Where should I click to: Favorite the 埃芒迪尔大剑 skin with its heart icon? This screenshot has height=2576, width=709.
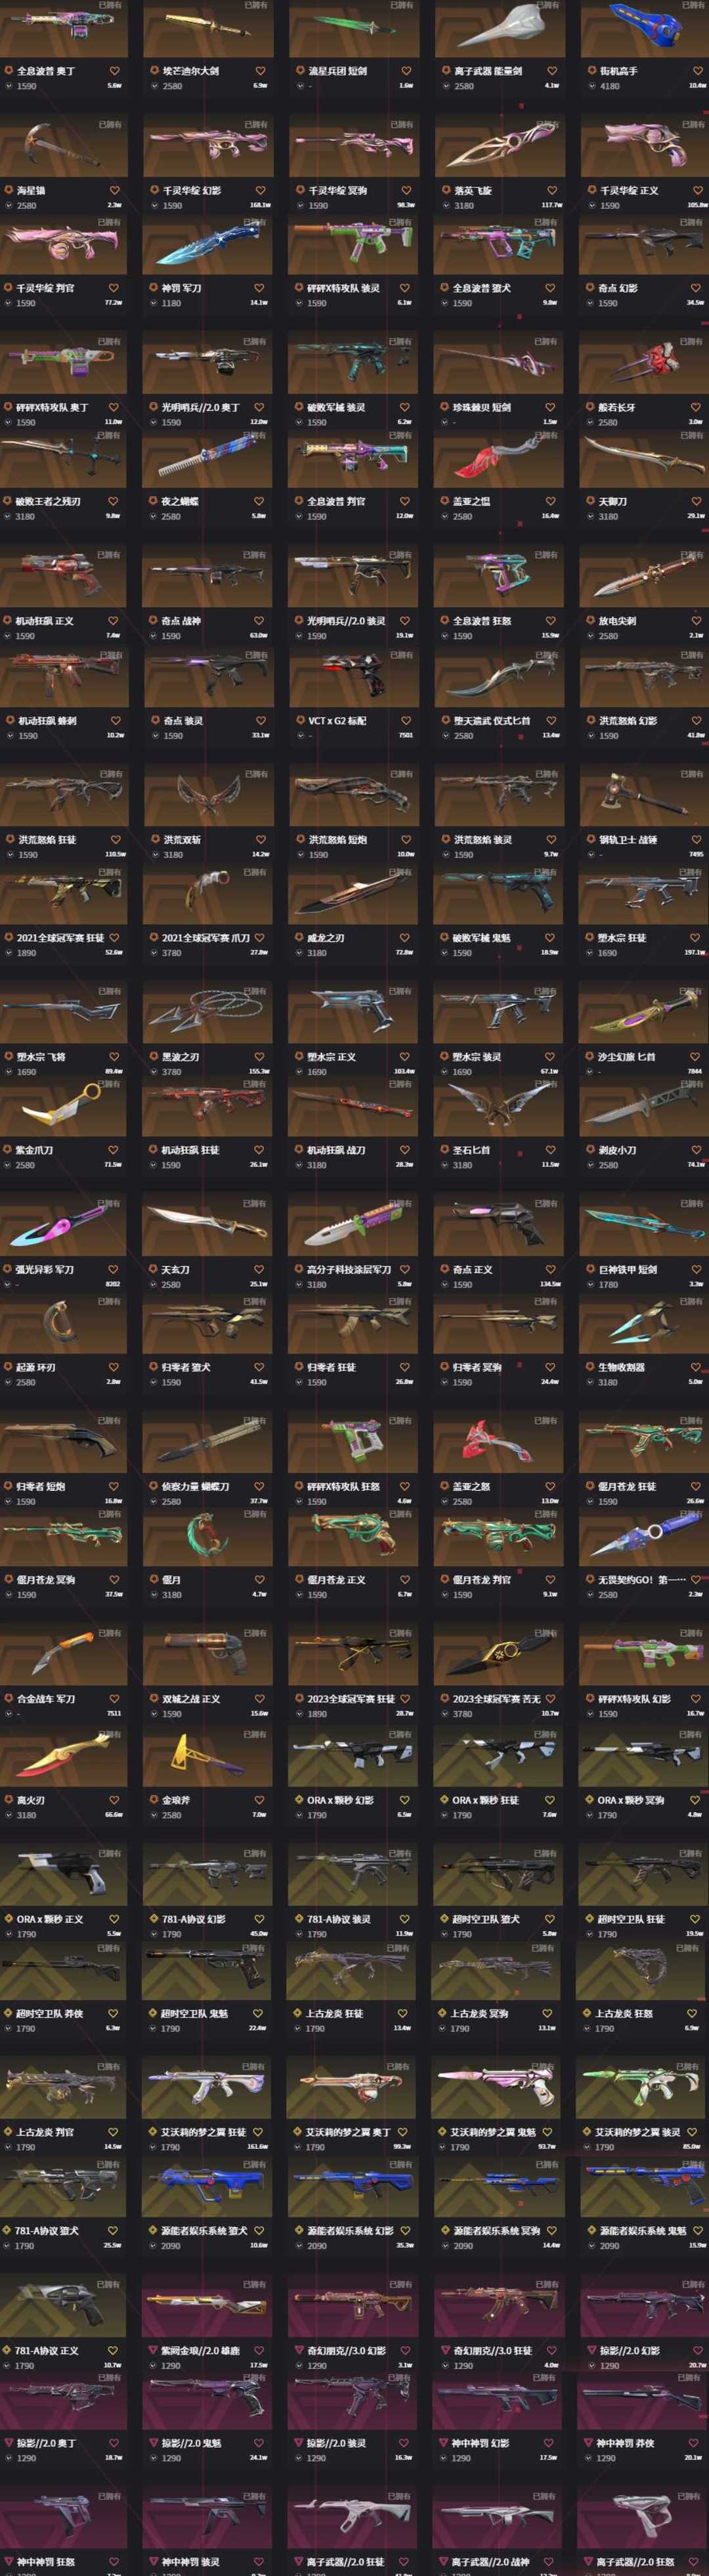tap(260, 71)
